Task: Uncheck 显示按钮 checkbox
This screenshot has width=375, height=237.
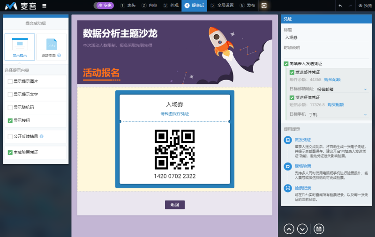Action: tap(10, 121)
